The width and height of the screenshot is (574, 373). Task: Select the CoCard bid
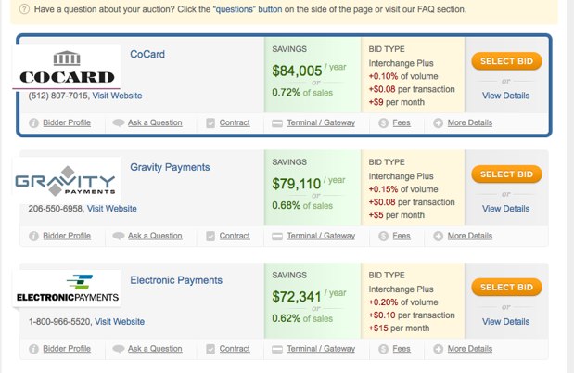(x=505, y=60)
